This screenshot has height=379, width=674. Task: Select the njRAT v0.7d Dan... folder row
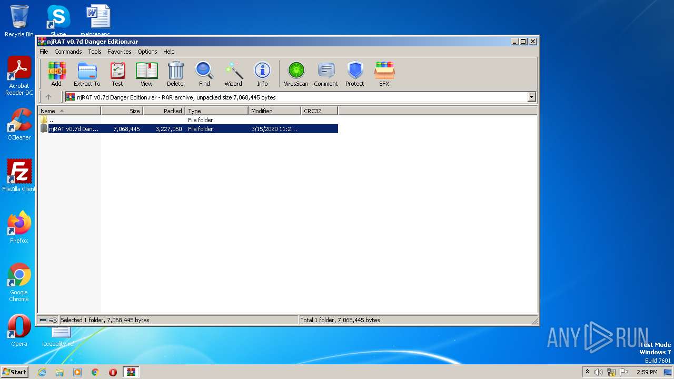[x=188, y=129]
